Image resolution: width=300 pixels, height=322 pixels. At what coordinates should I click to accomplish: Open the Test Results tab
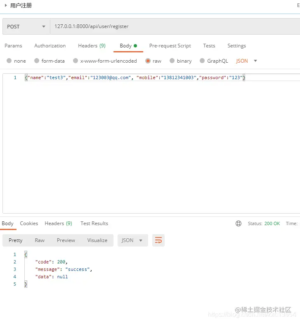pyautogui.click(x=94, y=223)
